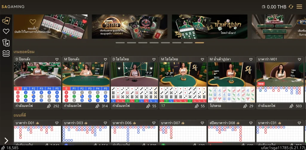Open the M ไฮโลไทย live video
Screen dimensions: 306x150
point(183,74)
